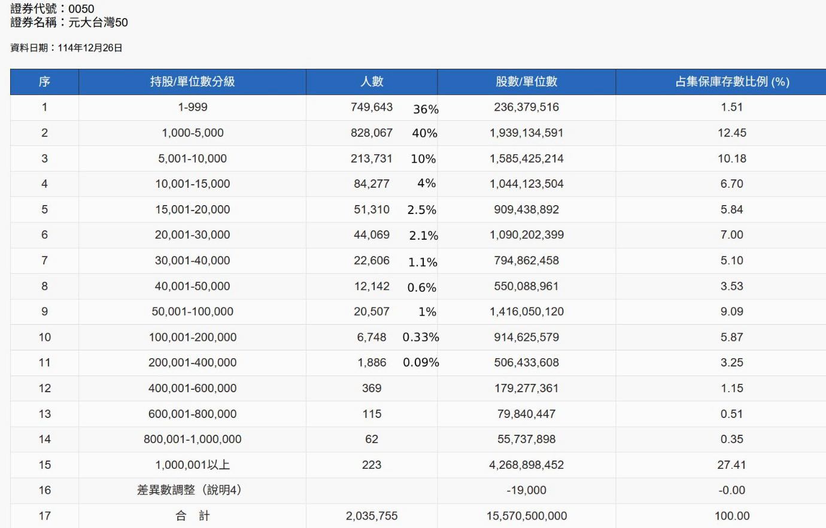Click the 證券代號 0050 text
Image resolution: width=826 pixels, height=528 pixels.
tap(52, 9)
